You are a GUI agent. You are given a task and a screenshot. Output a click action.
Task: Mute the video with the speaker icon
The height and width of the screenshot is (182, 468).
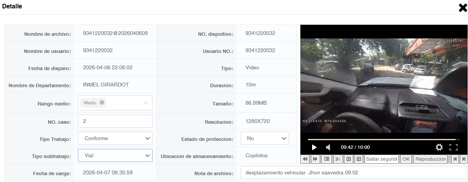coord(328,147)
